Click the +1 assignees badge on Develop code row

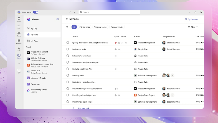tap(173, 75)
